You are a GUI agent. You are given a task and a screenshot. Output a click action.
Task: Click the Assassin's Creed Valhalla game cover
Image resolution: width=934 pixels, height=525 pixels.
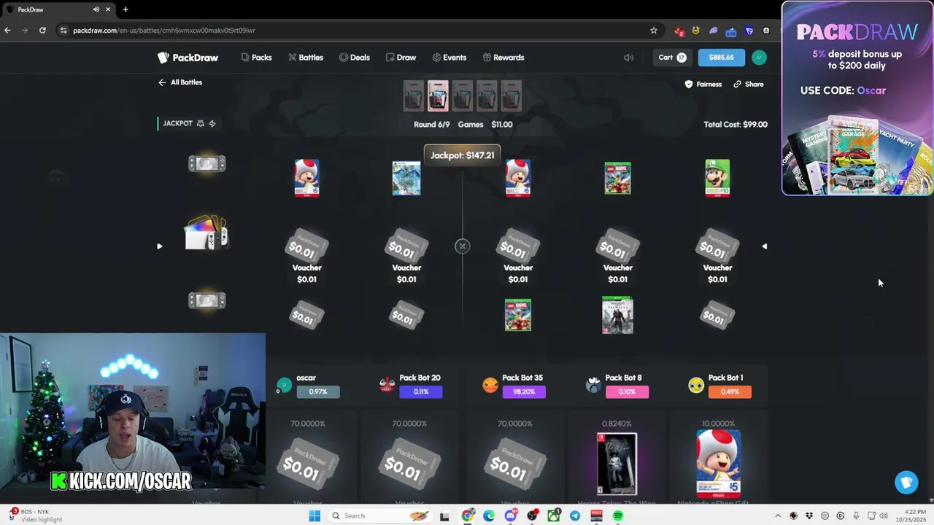617,315
